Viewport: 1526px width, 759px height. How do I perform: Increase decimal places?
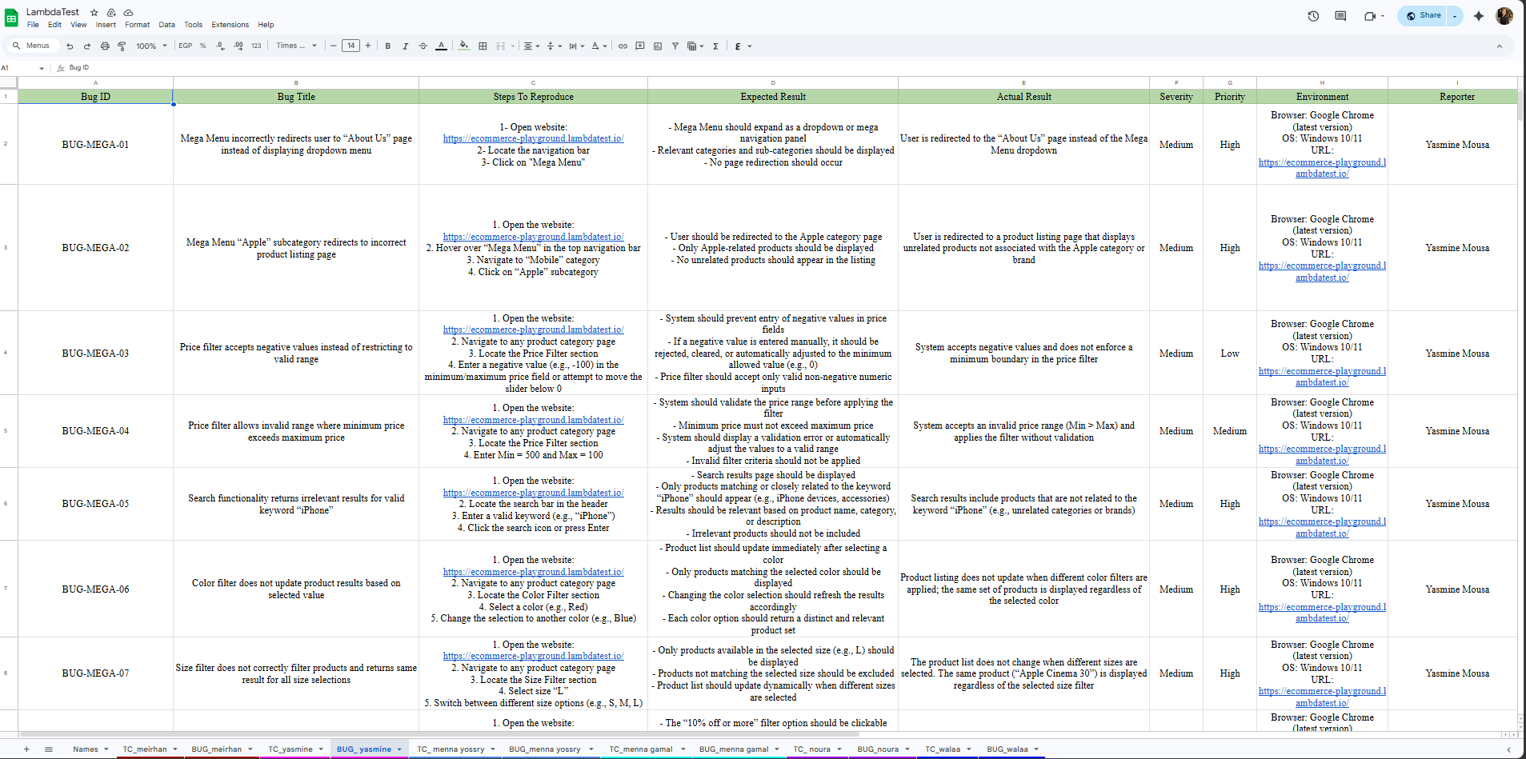point(238,46)
